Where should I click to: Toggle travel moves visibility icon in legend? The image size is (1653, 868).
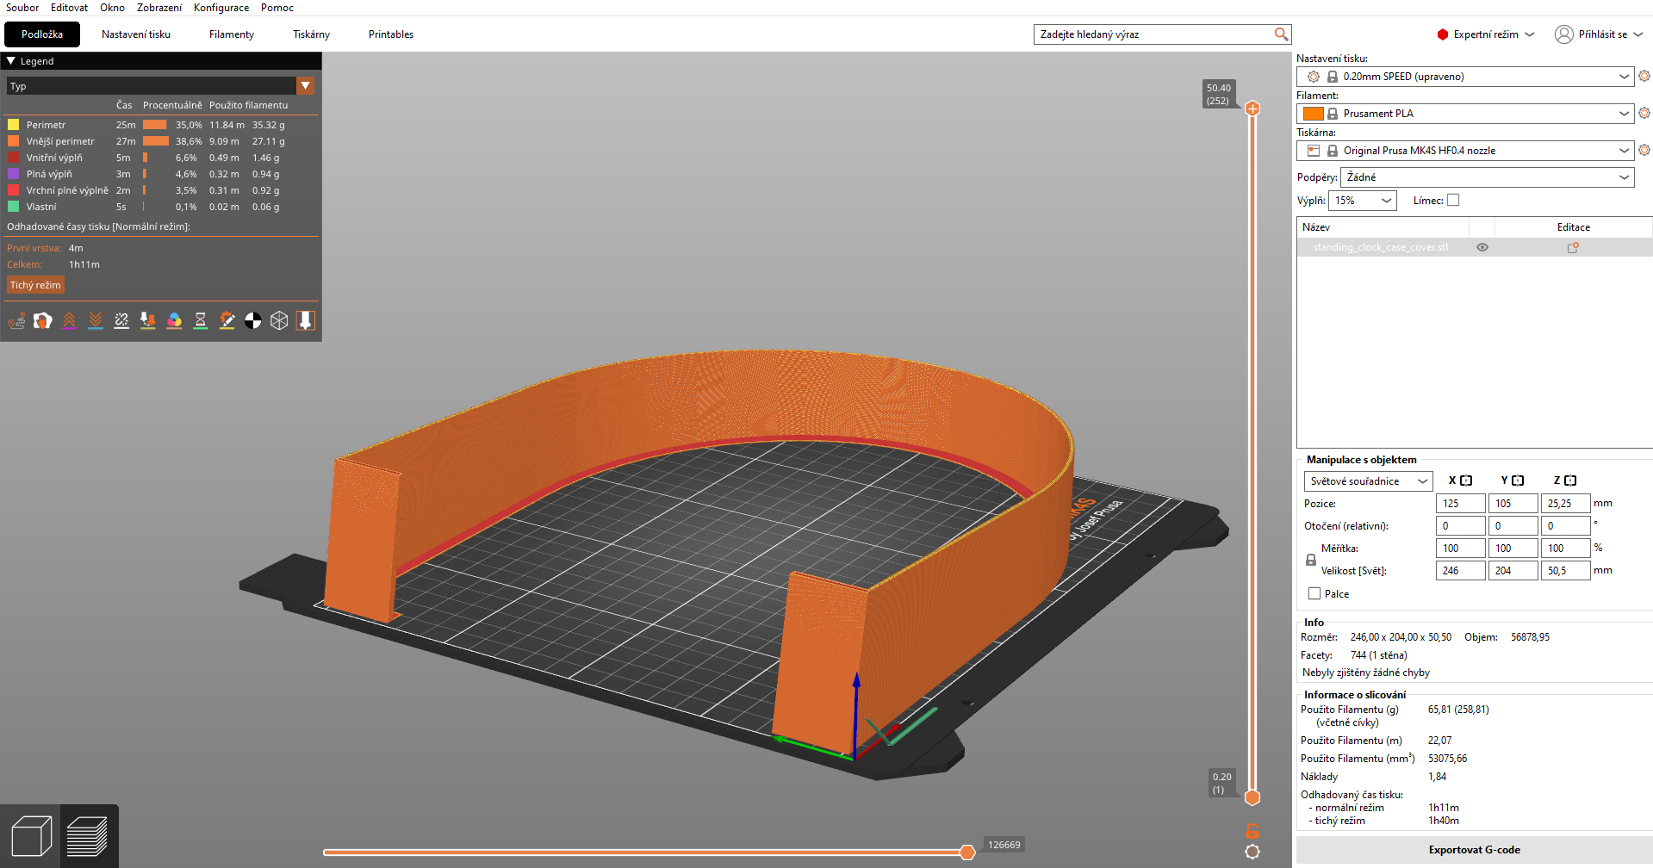point(16,321)
